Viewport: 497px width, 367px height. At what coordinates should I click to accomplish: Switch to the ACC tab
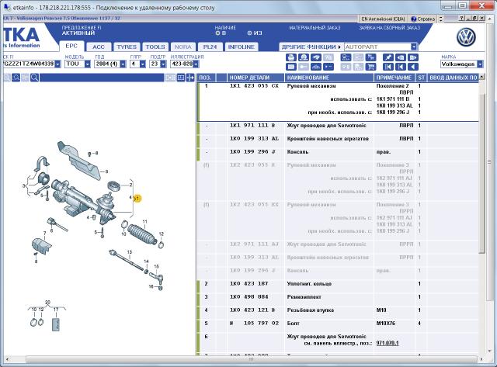pos(99,47)
